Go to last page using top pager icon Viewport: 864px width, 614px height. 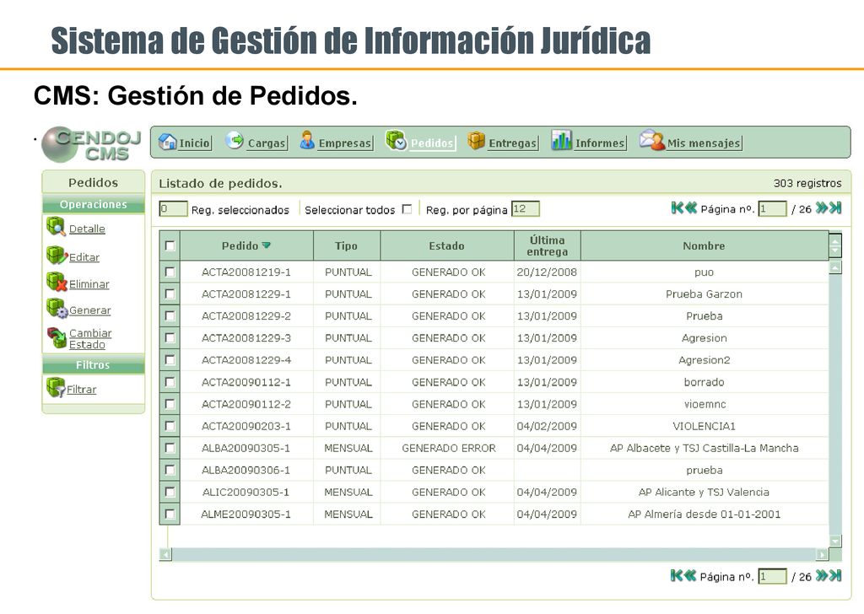(x=835, y=207)
